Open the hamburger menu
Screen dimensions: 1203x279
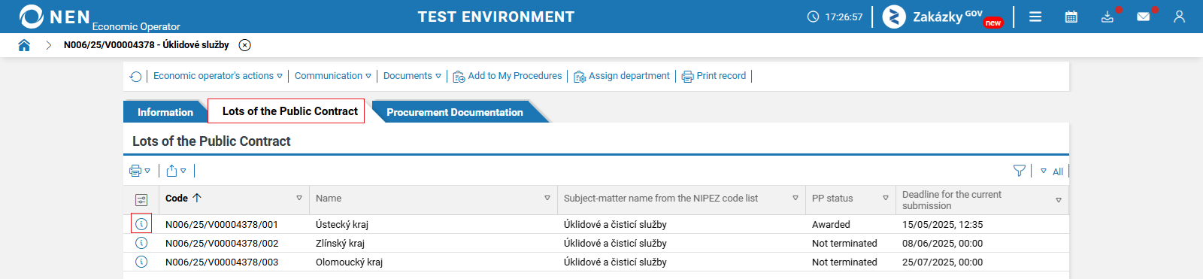(1035, 17)
